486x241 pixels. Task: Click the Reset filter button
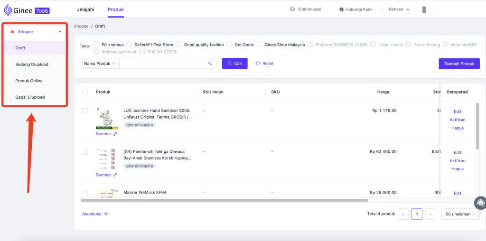click(x=264, y=63)
